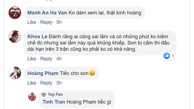Open Hoàng Phạm's profile avatar
The width and height of the screenshot is (194, 109).
[x=15, y=73]
